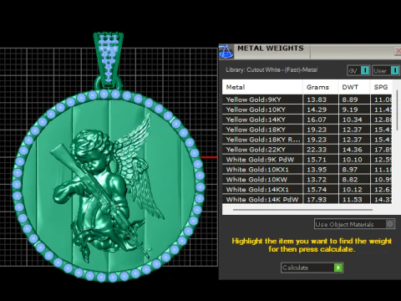
Task: Click the 10.10 DWT value
Action: click(353, 160)
